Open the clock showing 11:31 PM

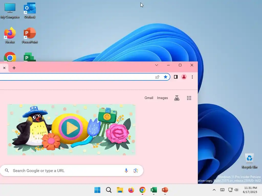pos(250,190)
